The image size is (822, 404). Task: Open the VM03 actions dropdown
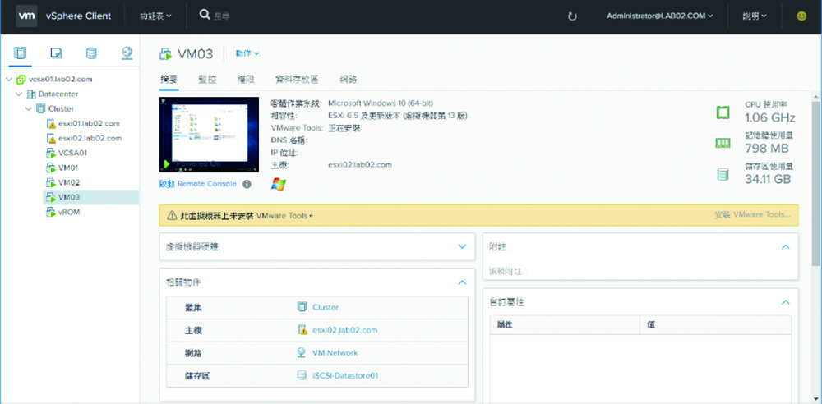(x=247, y=53)
